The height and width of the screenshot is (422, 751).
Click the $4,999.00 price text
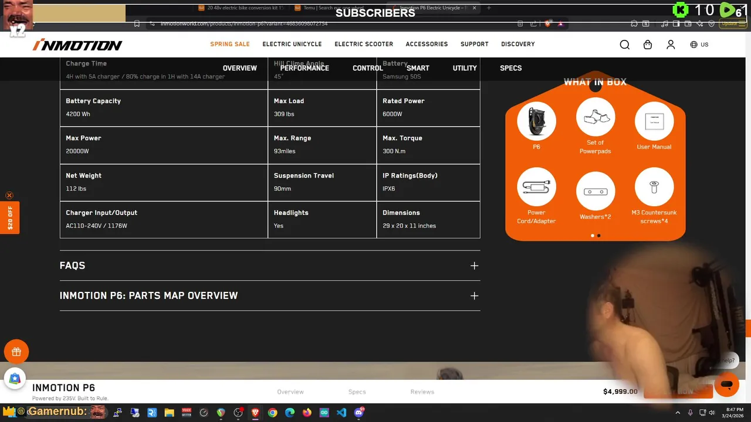tap(620, 392)
